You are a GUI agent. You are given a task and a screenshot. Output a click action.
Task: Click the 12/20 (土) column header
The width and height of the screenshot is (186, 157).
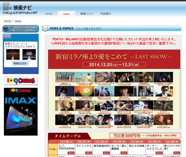[66, 141]
